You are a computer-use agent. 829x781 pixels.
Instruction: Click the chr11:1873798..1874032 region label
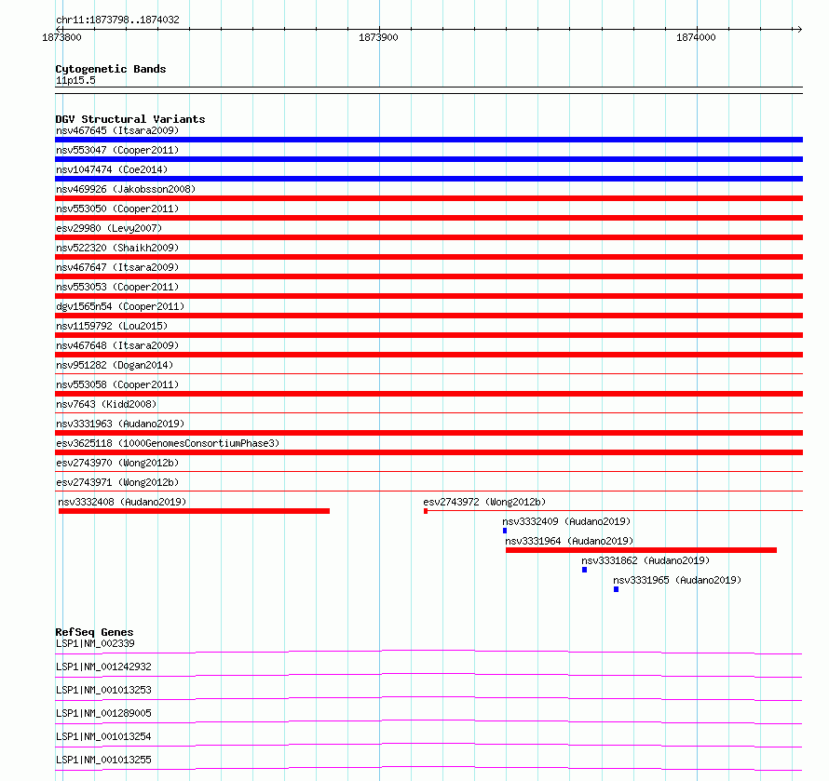(x=117, y=20)
